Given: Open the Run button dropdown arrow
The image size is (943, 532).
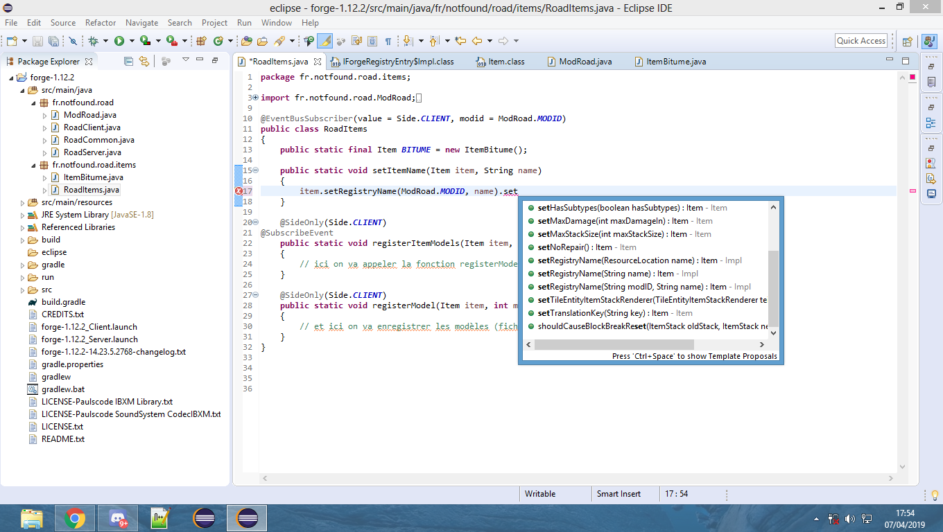Looking at the screenshot, I should 131,41.
